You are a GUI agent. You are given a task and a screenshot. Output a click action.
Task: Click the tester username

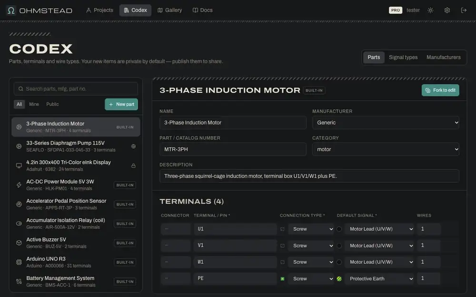(413, 10)
